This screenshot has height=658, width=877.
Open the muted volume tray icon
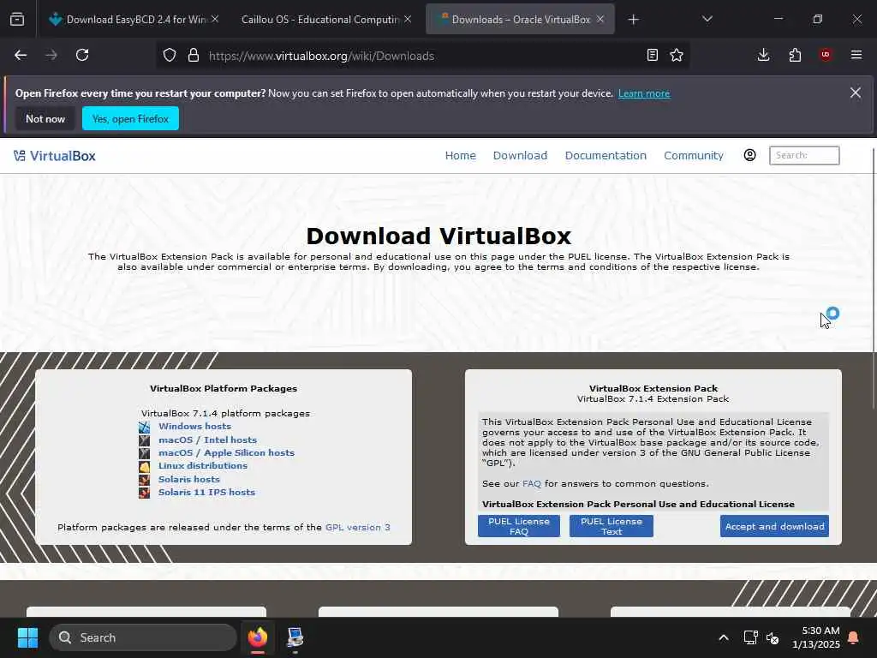pyautogui.click(x=773, y=637)
